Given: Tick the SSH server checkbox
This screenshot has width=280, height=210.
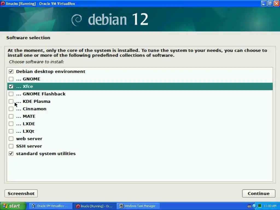Looking at the screenshot, I should [x=11, y=146].
